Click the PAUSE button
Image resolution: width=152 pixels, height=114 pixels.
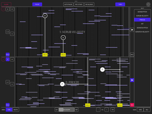pos(37,4)
